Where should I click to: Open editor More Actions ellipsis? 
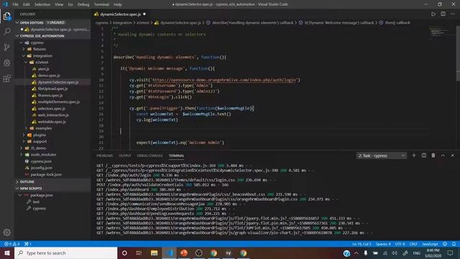tap(452, 14)
